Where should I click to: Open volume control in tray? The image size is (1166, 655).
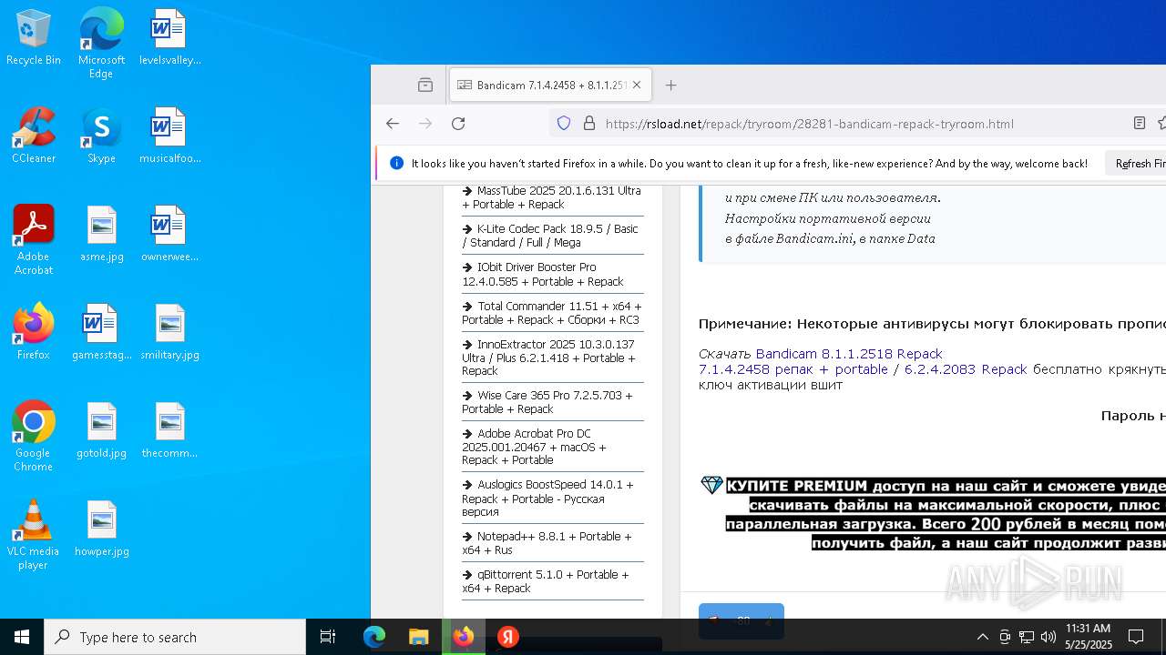coord(1048,637)
